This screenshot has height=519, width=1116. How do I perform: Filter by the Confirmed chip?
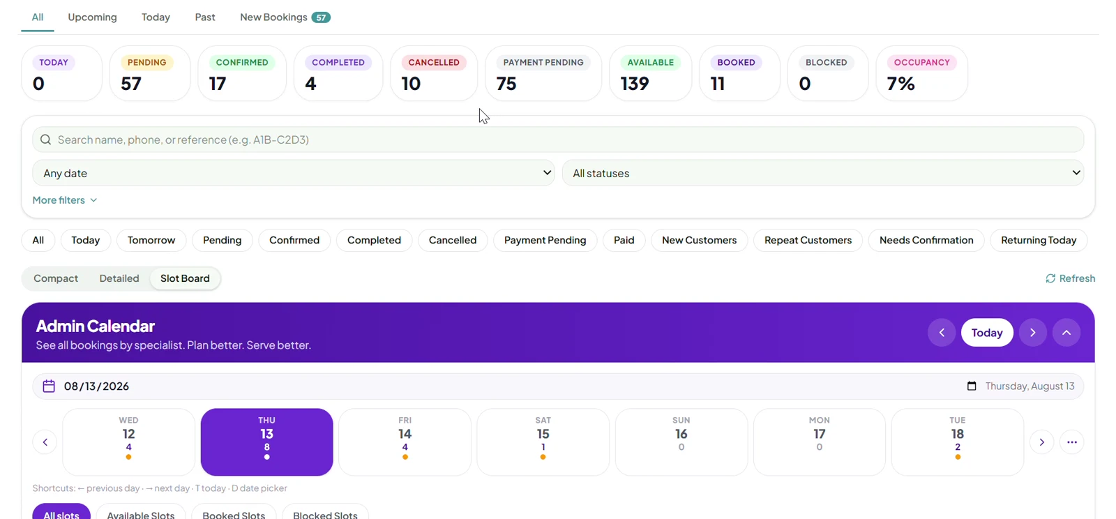tap(294, 240)
